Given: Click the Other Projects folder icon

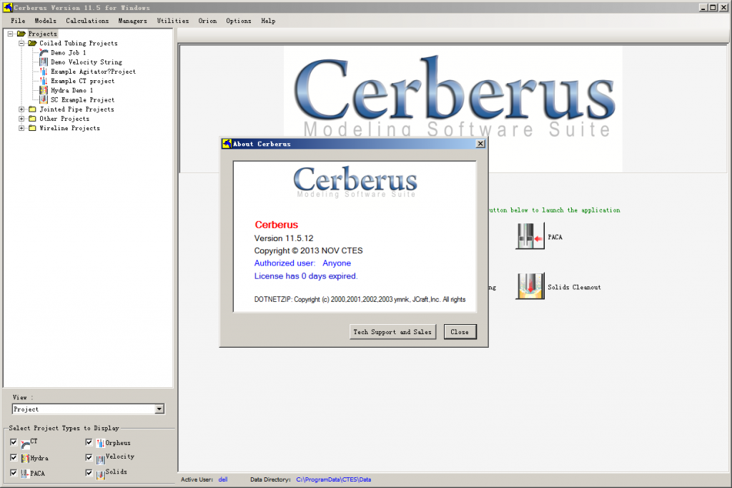Looking at the screenshot, I should (32, 118).
